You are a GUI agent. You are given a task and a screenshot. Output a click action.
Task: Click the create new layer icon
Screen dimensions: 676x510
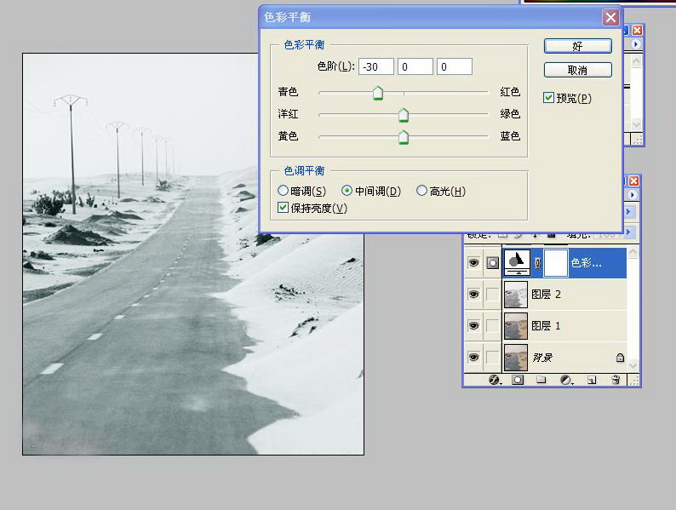(591, 381)
